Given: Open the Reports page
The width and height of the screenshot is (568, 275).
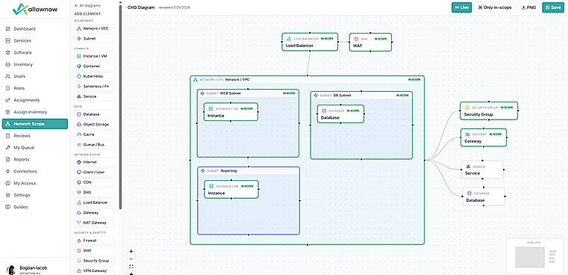Looking at the screenshot, I should (x=35, y=160).
